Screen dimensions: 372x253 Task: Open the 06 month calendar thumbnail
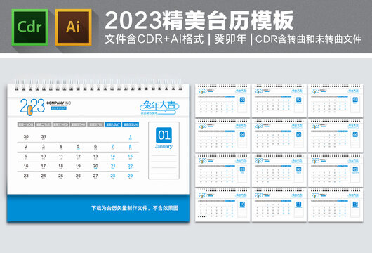tap(336, 136)
